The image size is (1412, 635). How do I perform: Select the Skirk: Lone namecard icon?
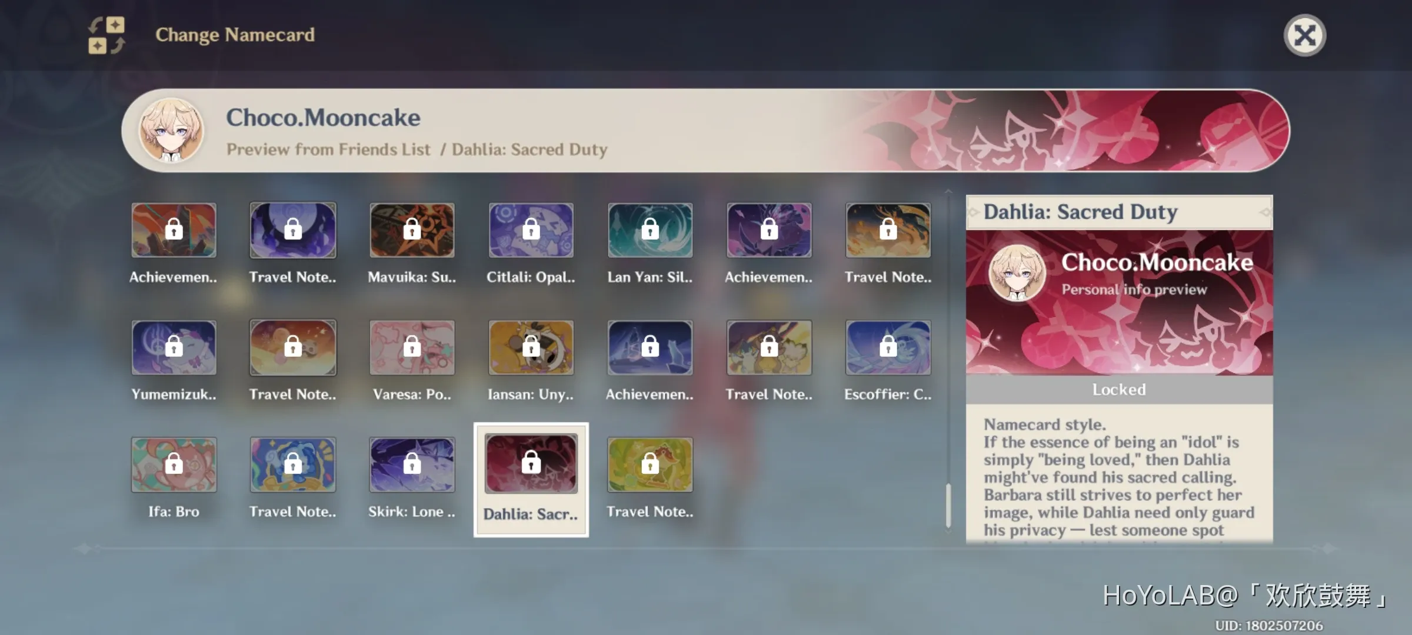412,464
